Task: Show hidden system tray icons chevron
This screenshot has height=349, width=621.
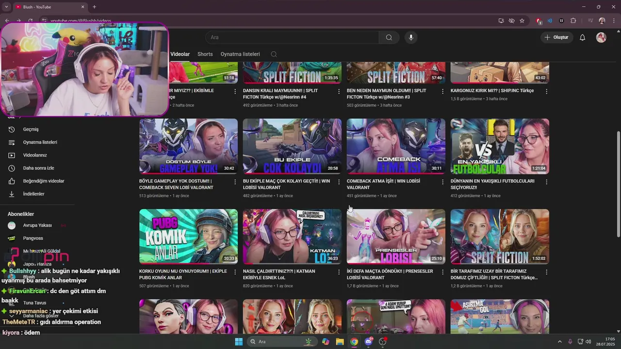Action: tap(559, 342)
